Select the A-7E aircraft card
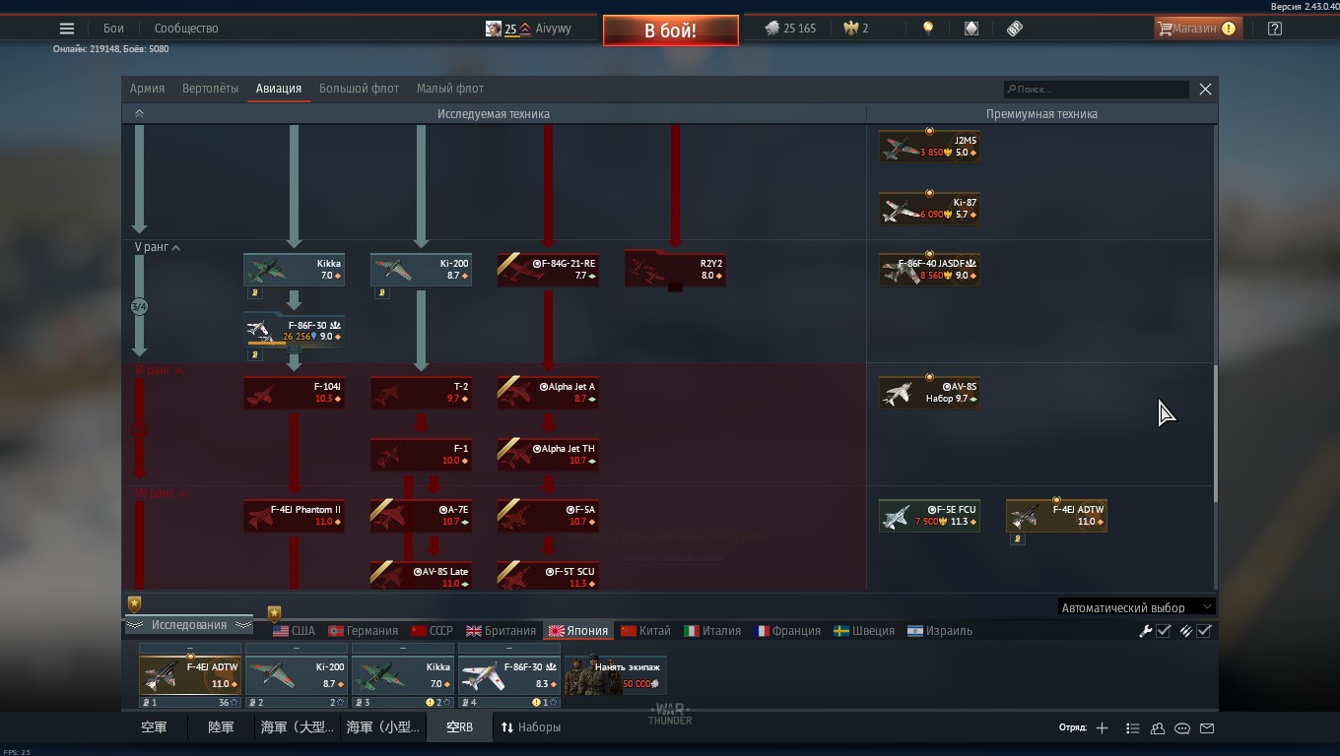This screenshot has height=756, width=1340. pyautogui.click(x=421, y=516)
